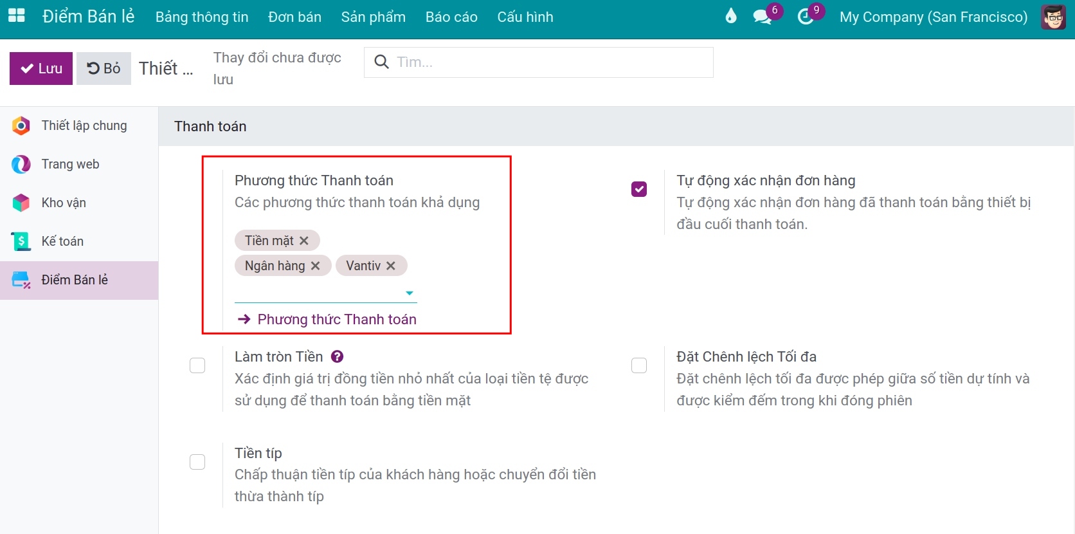Click the Thiết ... breadcrumb title

click(166, 68)
